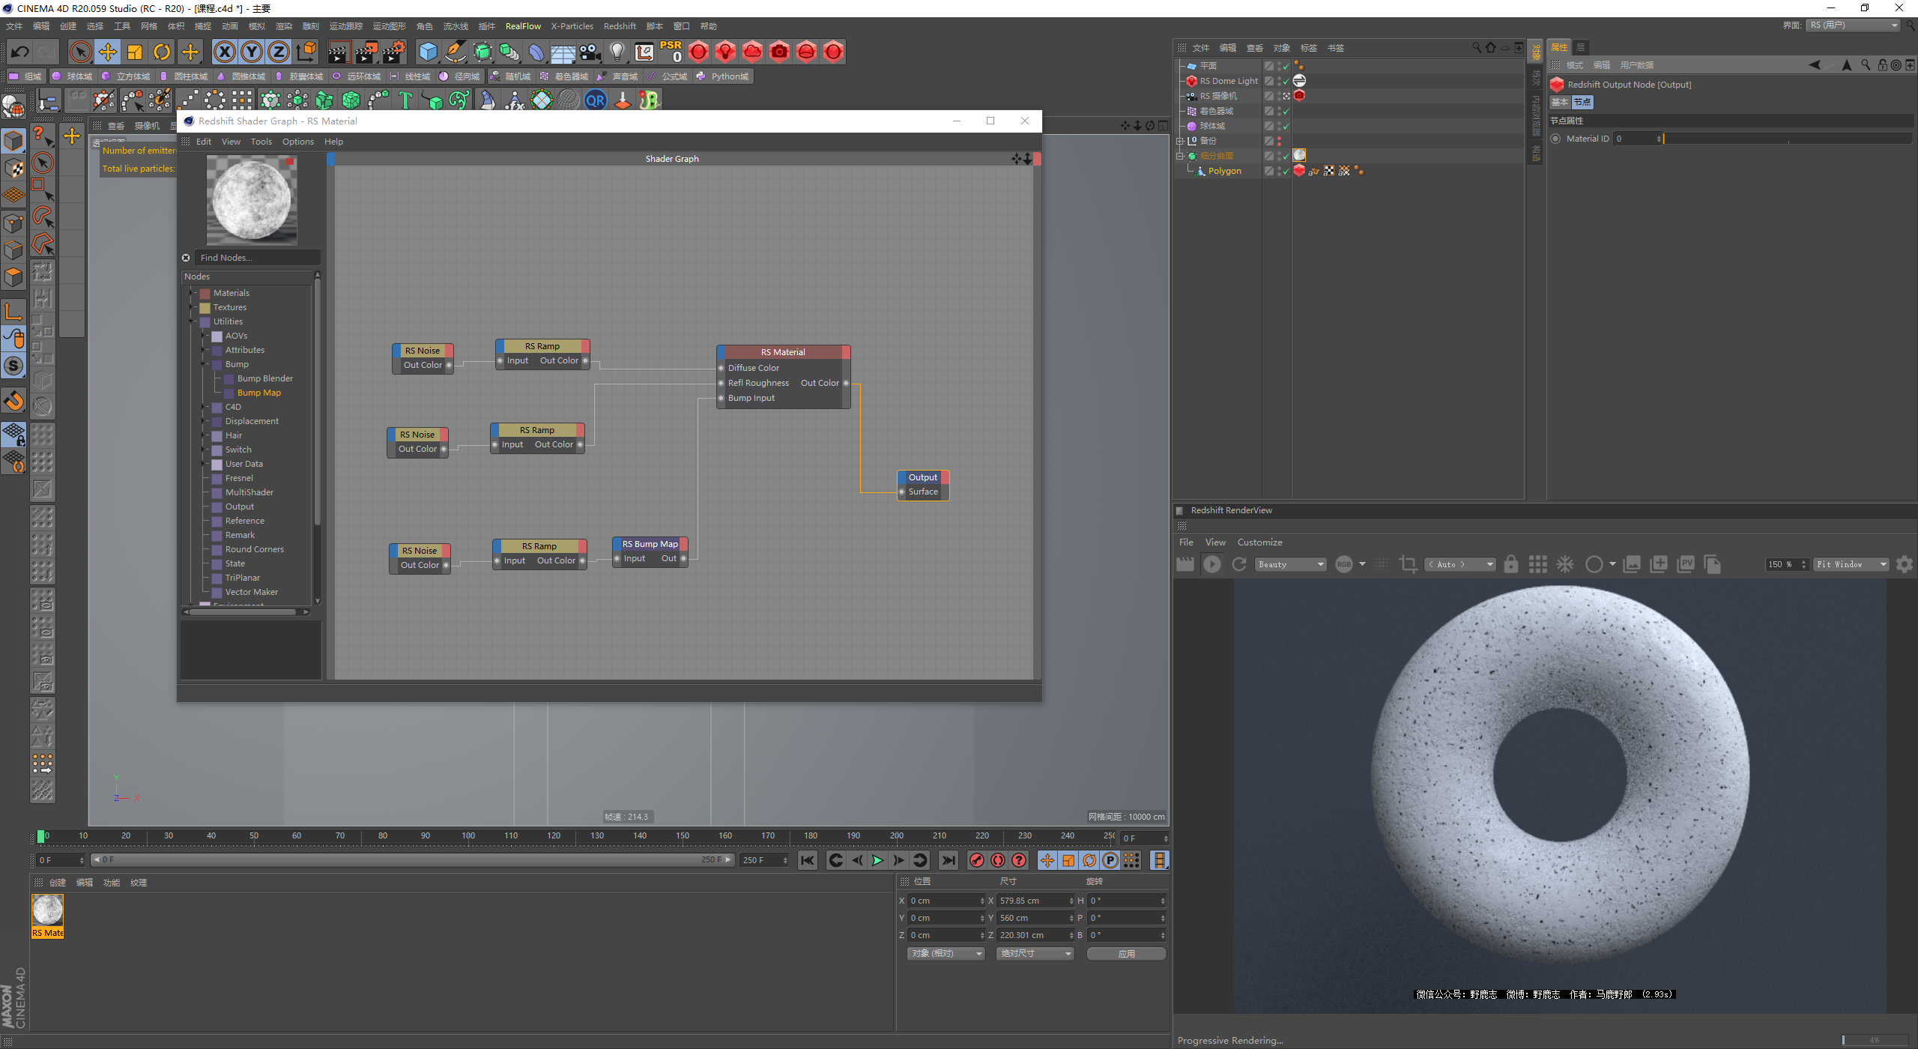Play the timeline animation forward

(x=877, y=860)
